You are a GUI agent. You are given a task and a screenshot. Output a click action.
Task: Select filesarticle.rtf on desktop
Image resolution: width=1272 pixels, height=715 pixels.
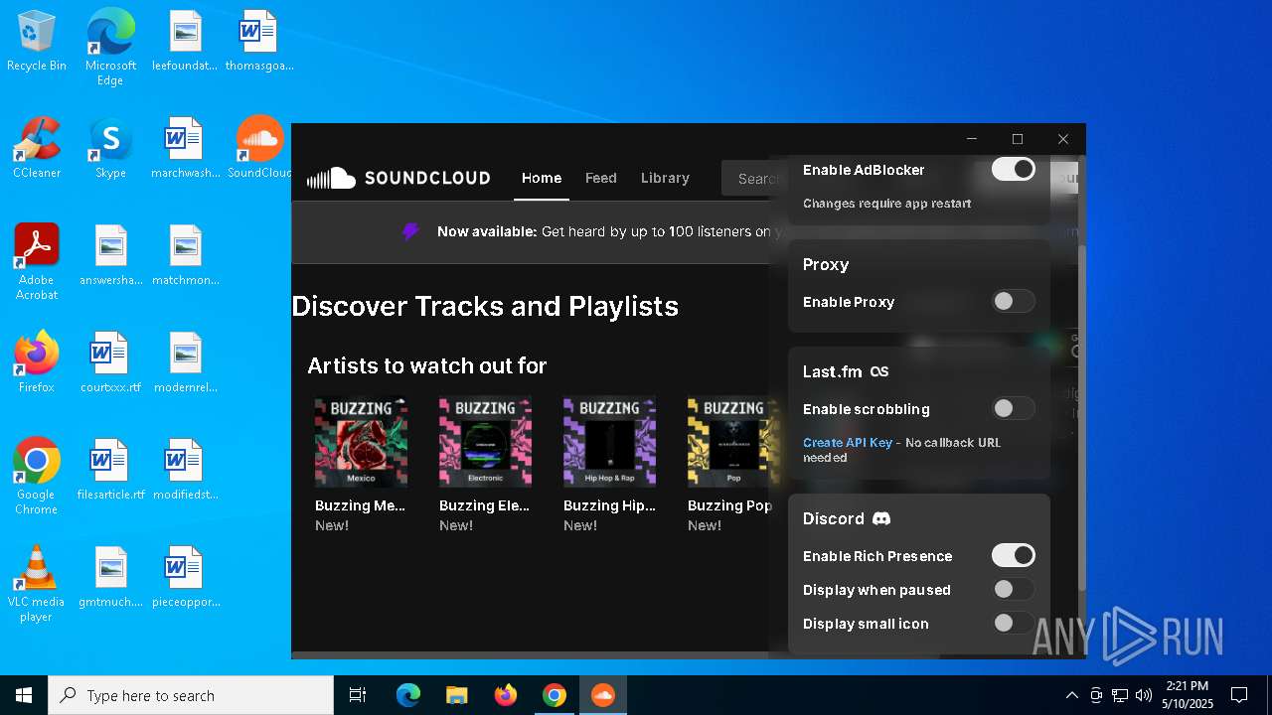110,470
